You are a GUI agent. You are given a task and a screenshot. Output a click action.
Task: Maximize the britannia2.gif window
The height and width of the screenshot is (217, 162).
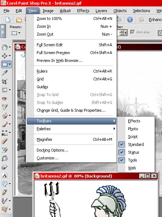point(148,176)
